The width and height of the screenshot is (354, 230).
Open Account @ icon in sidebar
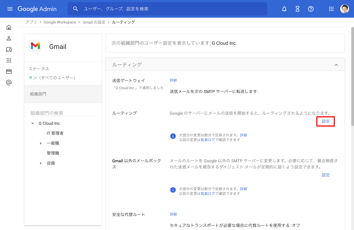(9, 82)
